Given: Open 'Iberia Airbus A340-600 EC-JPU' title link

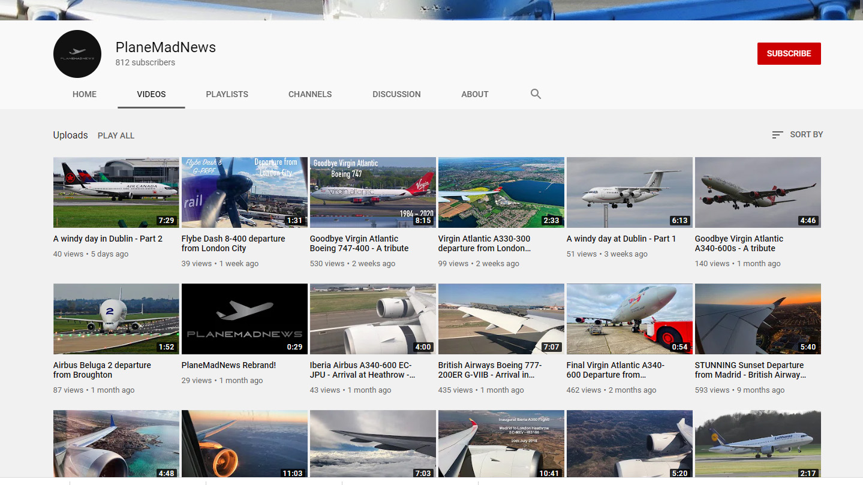Looking at the screenshot, I should click(362, 370).
